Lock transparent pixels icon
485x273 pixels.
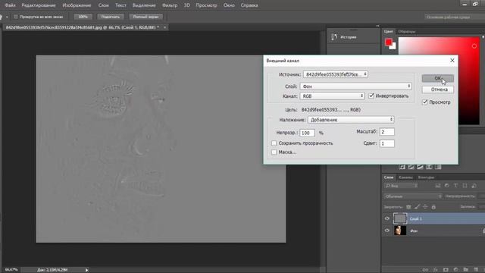tap(408, 207)
